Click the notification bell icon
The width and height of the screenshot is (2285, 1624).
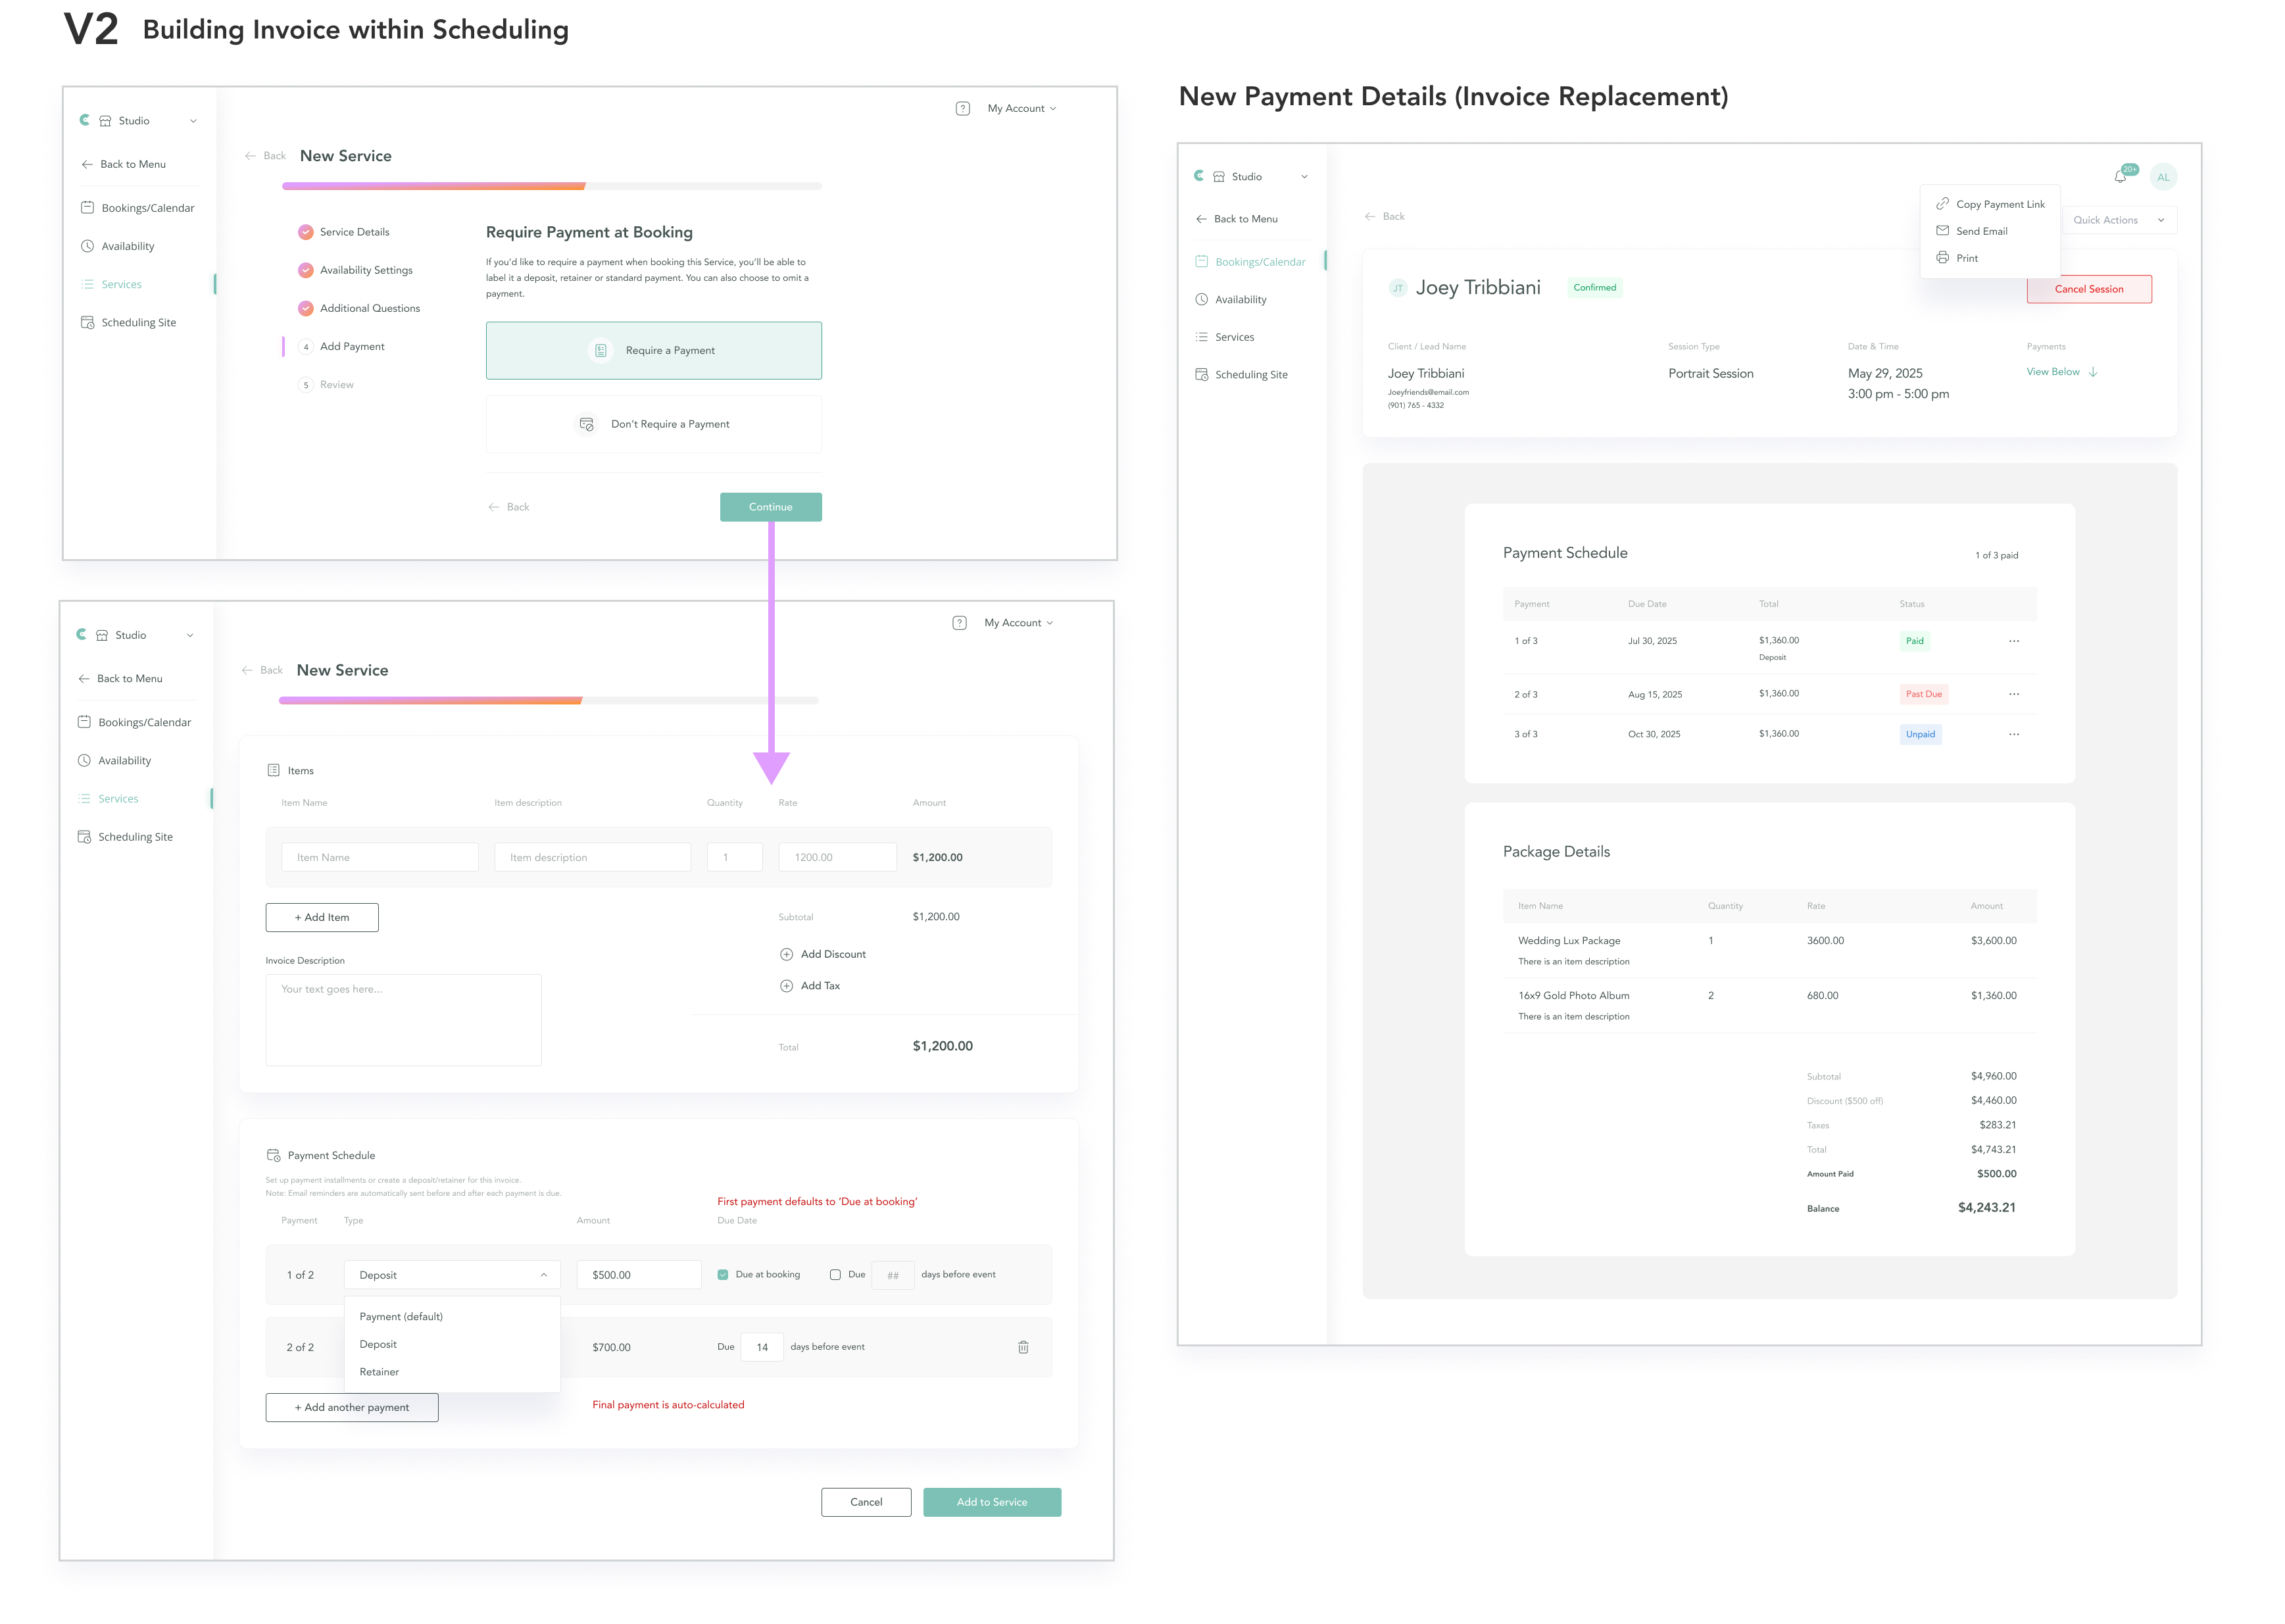(2120, 177)
